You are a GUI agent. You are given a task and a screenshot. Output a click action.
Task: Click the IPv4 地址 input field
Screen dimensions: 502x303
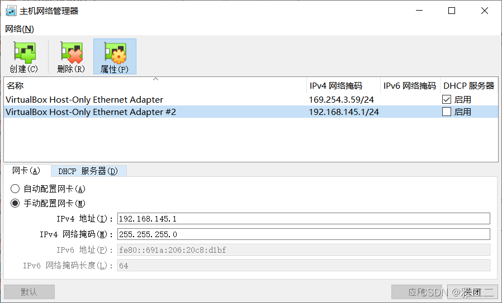304,219
